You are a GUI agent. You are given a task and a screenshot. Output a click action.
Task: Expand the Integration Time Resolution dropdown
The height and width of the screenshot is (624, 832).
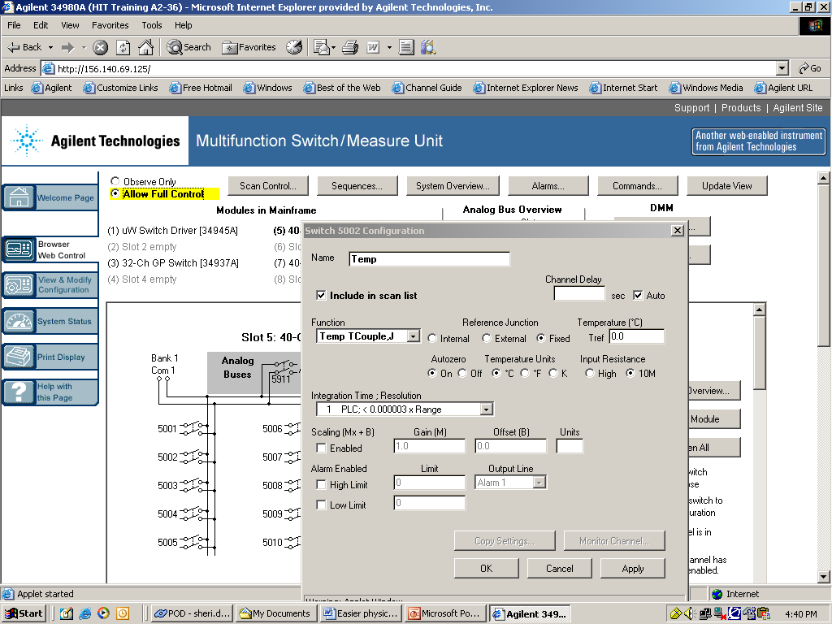[486, 409]
